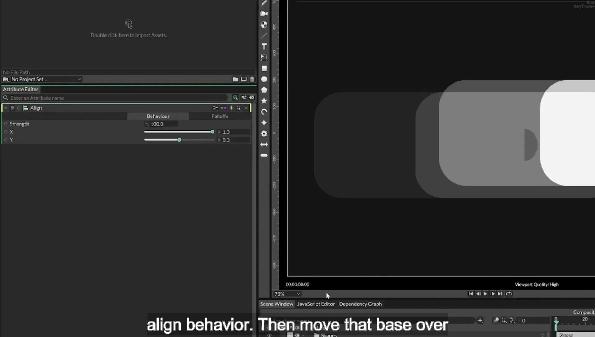This screenshot has height=337, width=595.
Task: Open the Align presets/options menu icon
Action: point(215,108)
